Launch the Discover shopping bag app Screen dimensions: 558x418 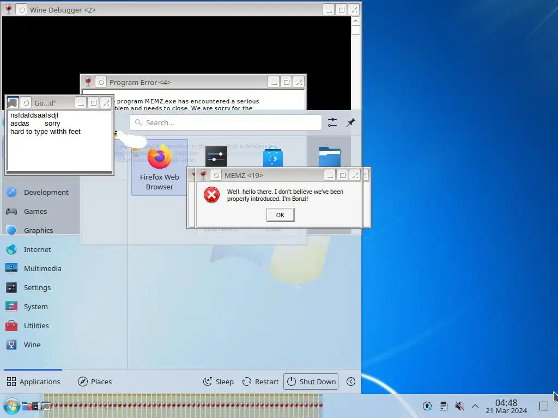273,157
